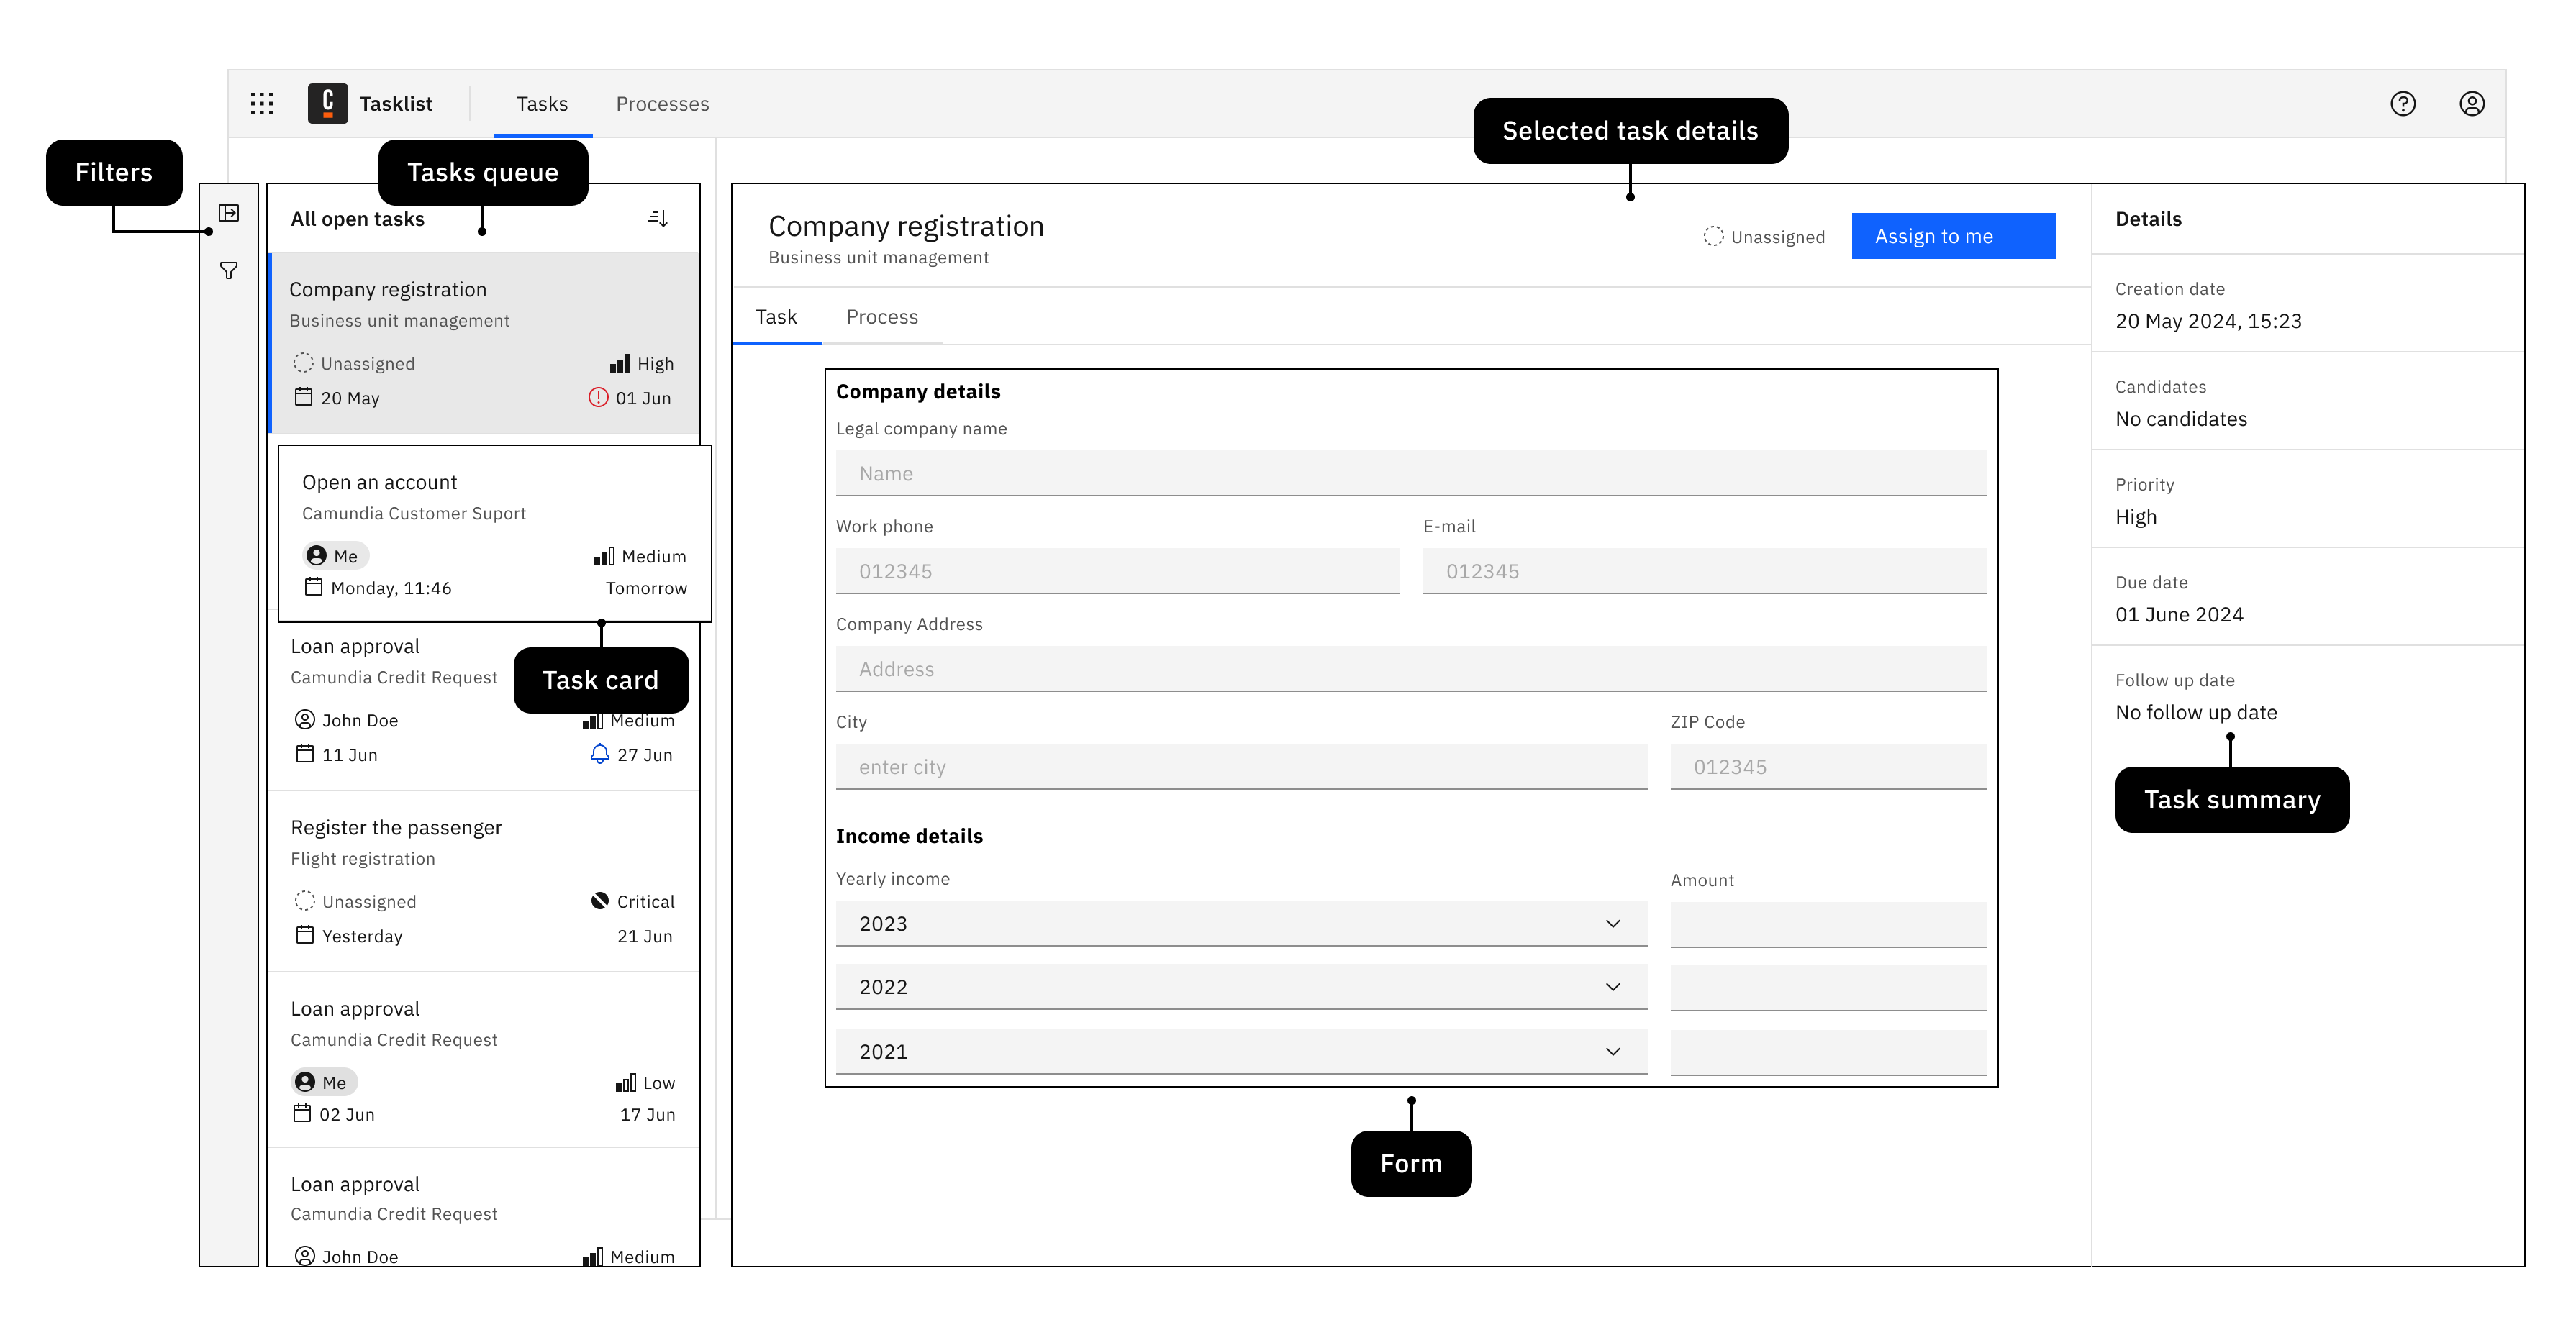
Task: Expand the 2023 yearly income dropdown
Action: [x=1612, y=923]
